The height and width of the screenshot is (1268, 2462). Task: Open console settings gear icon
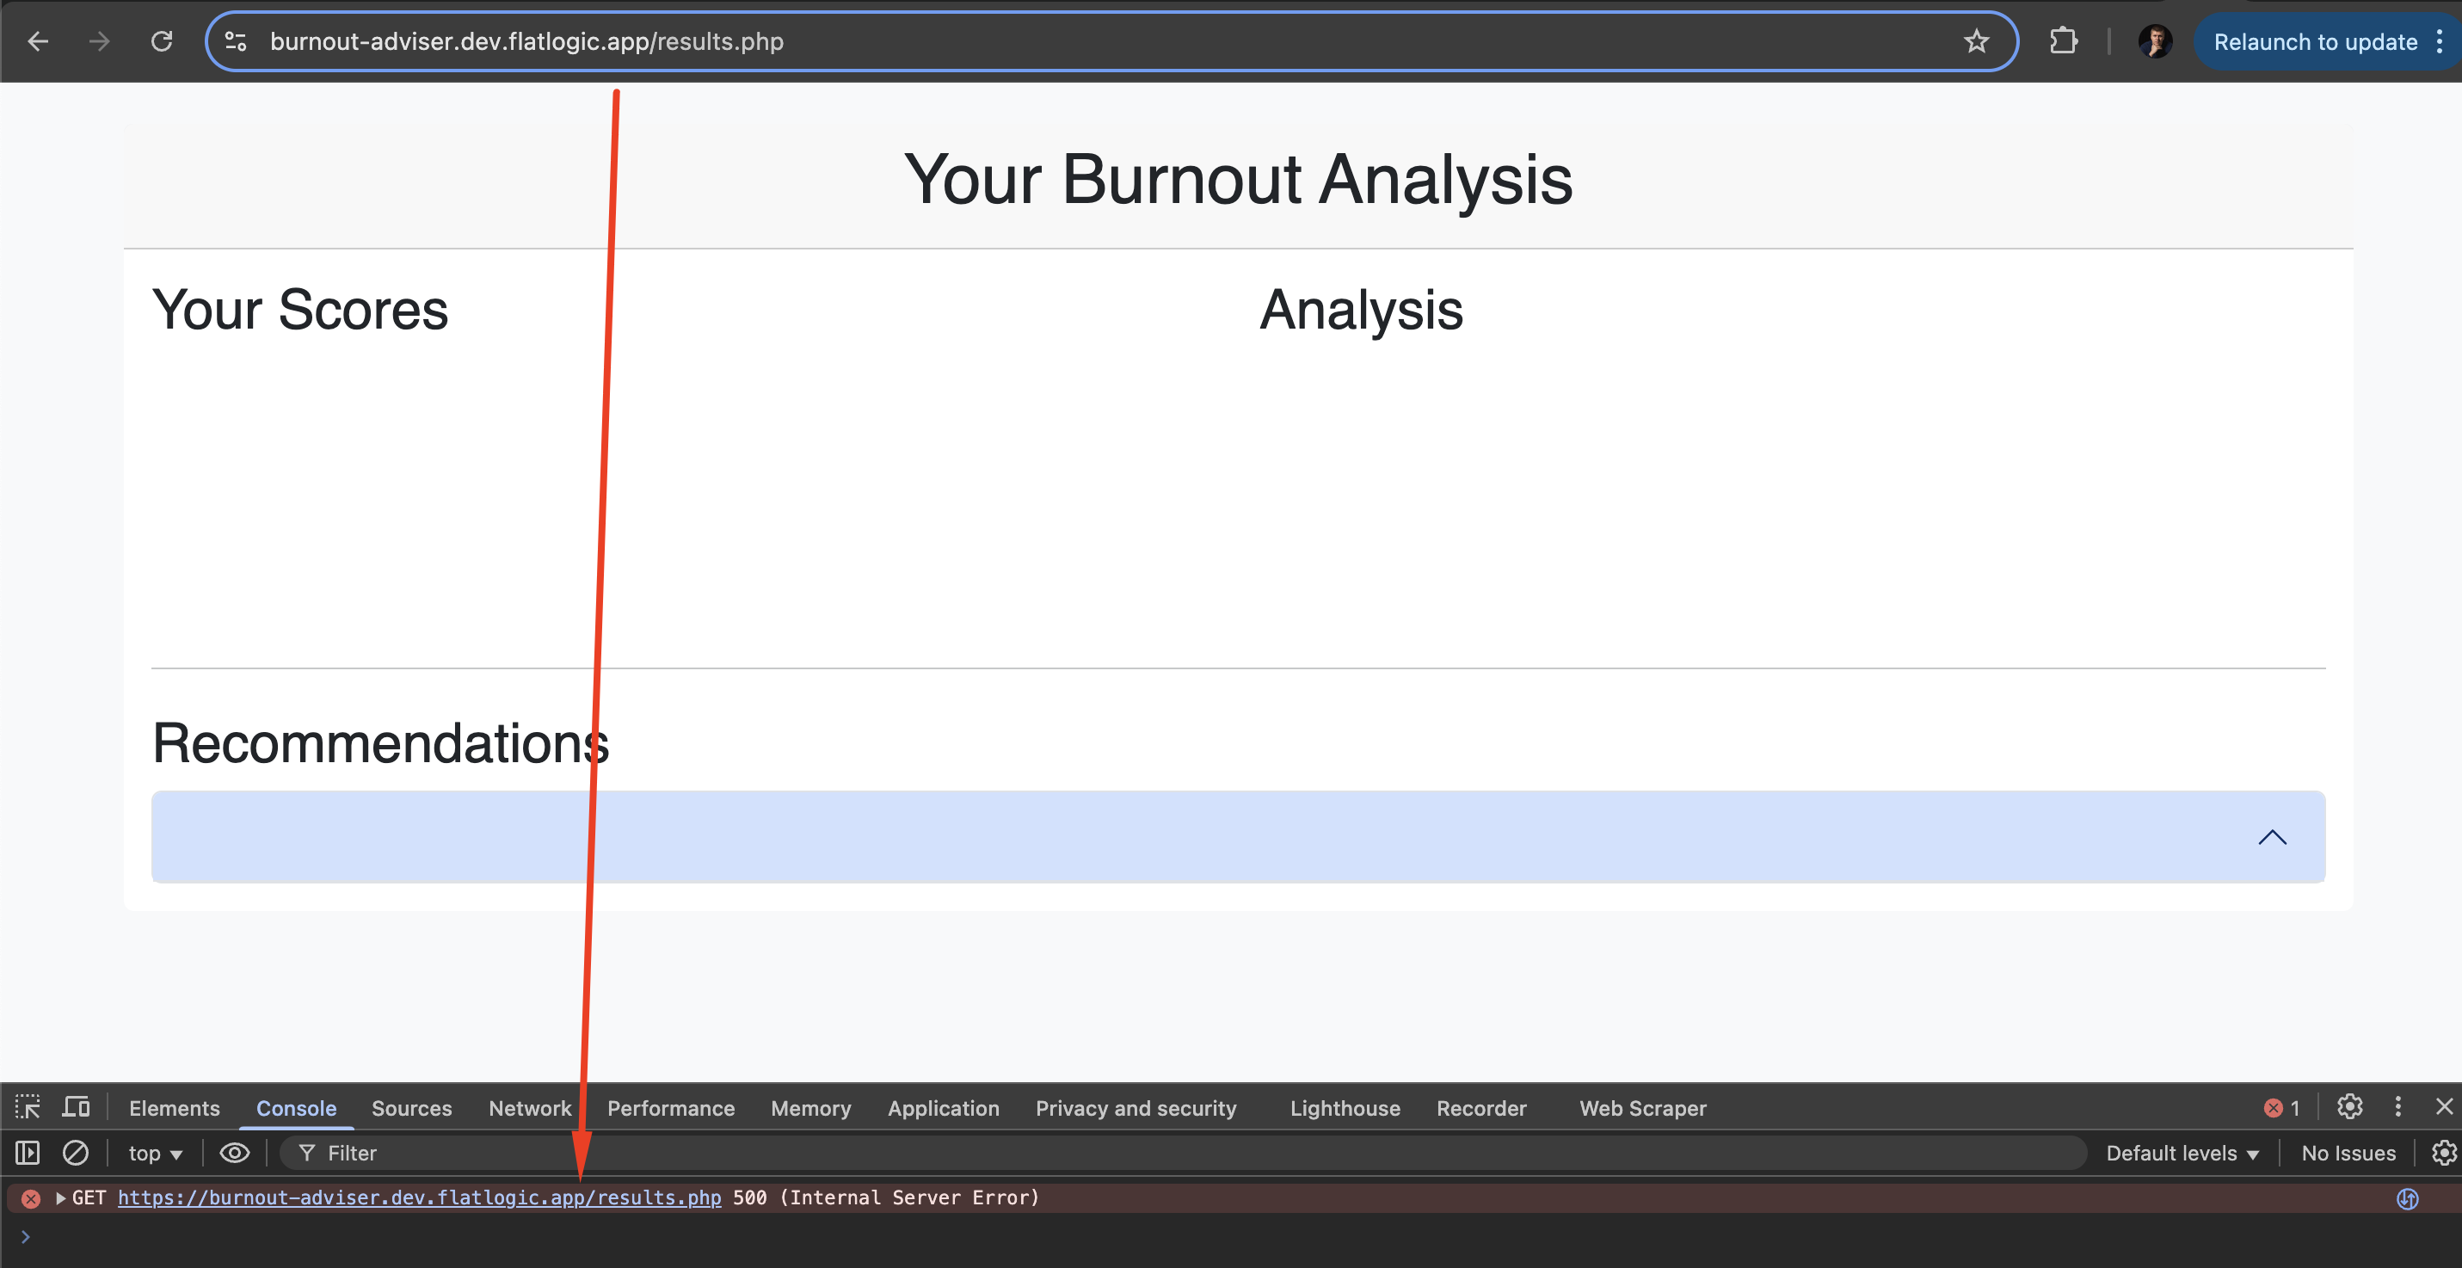(x=2443, y=1153)
